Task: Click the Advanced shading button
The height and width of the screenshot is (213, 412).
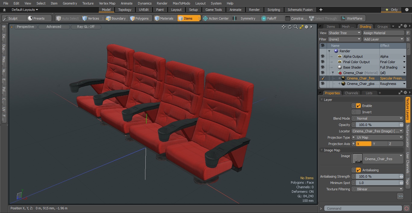Action: (x=54, y=27)
